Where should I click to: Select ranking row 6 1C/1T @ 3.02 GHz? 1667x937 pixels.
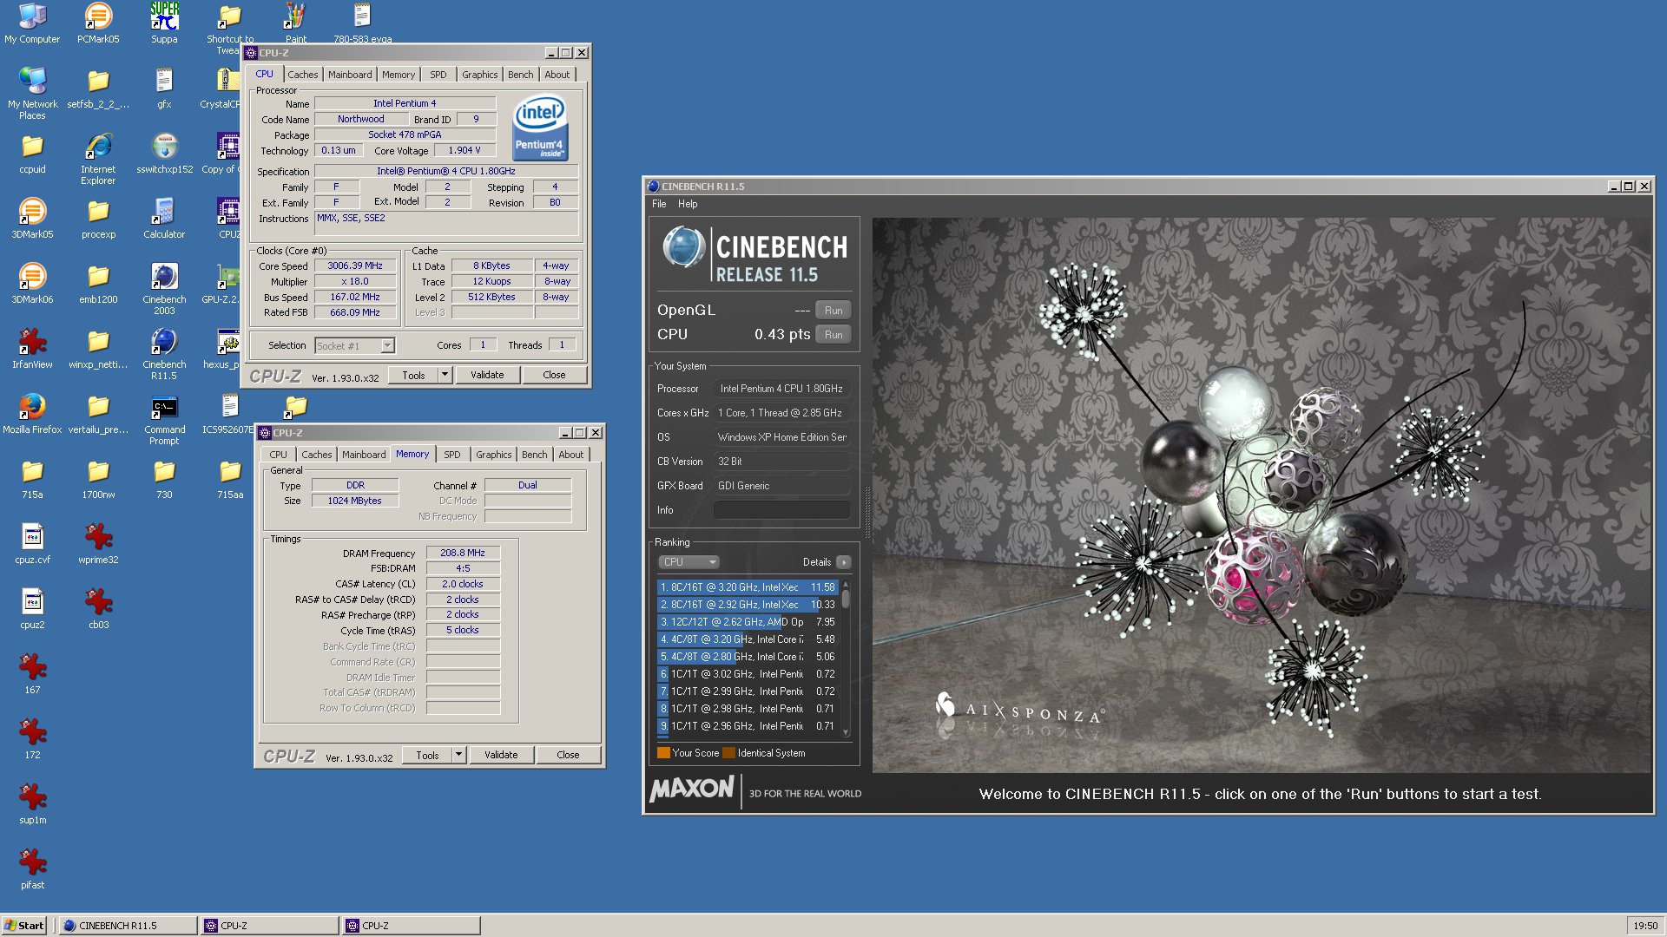(x=747, y=674)
